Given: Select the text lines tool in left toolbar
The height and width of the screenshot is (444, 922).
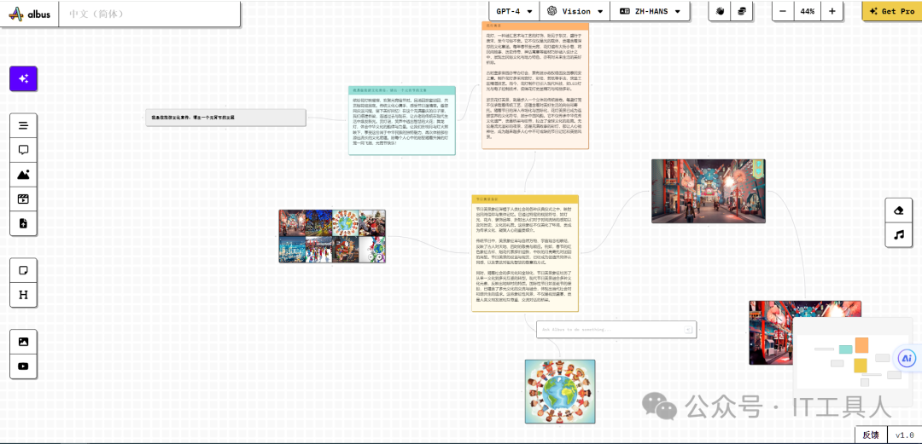Looking at the screenshot, I should (24, 125).
